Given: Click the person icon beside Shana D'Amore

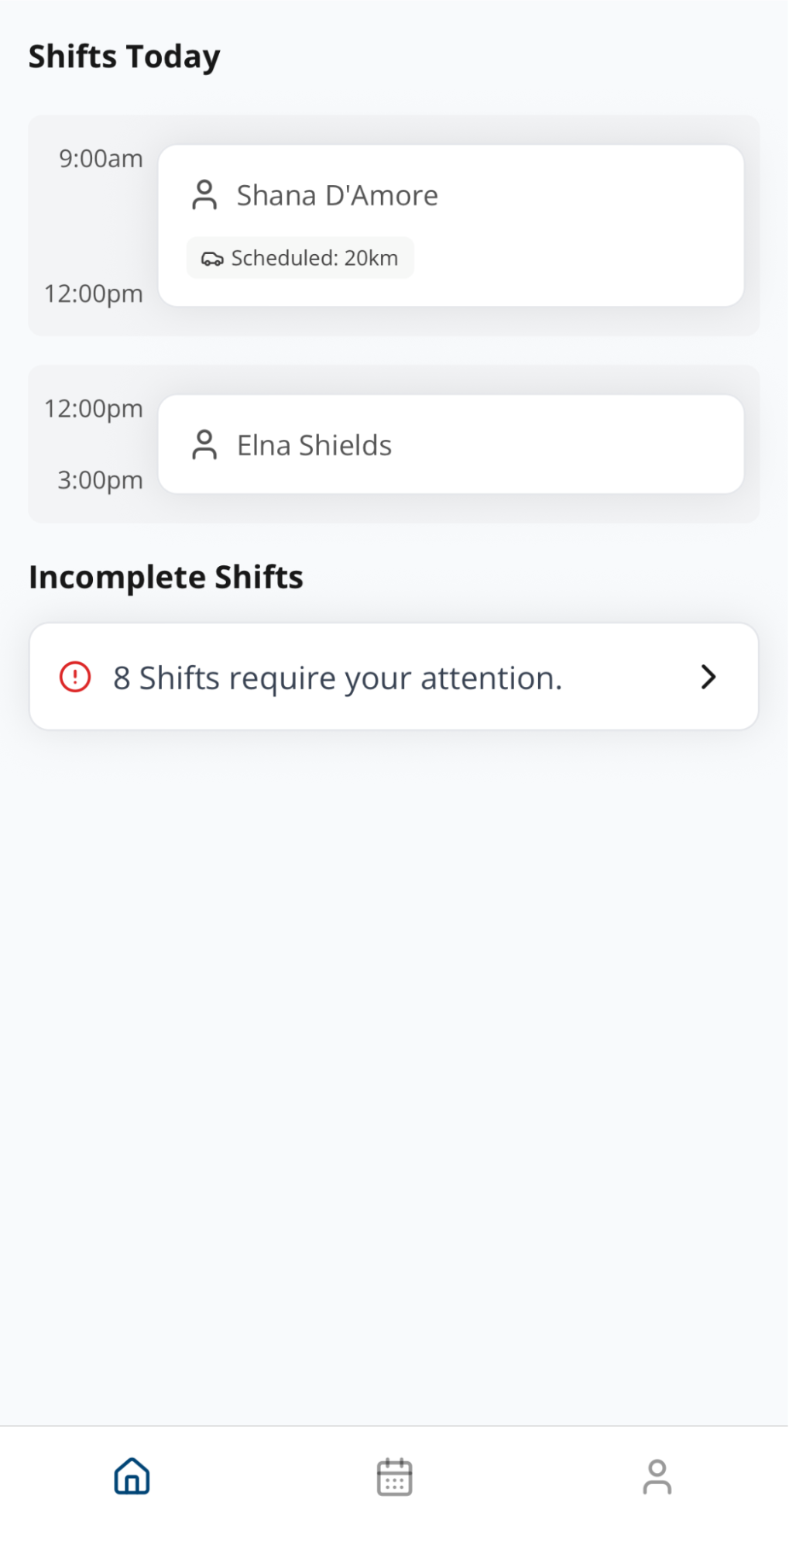Looking at the screenshot, I should (x=204, y=195).
